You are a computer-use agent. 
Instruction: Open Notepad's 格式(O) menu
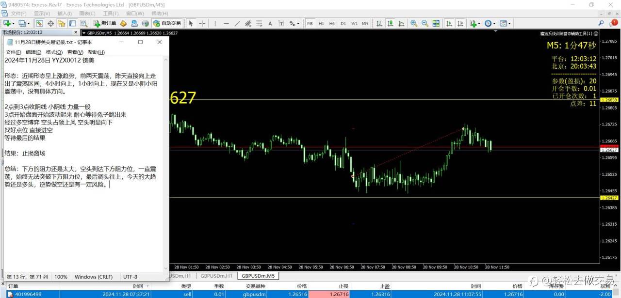(54, 52)
